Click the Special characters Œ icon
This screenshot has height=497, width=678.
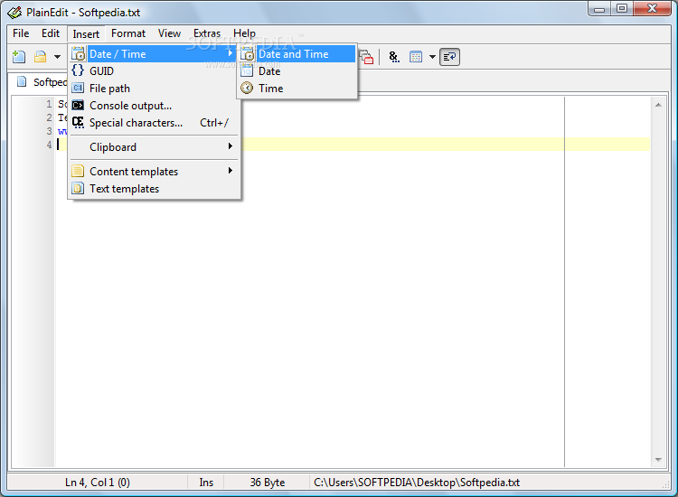[78, 123]
